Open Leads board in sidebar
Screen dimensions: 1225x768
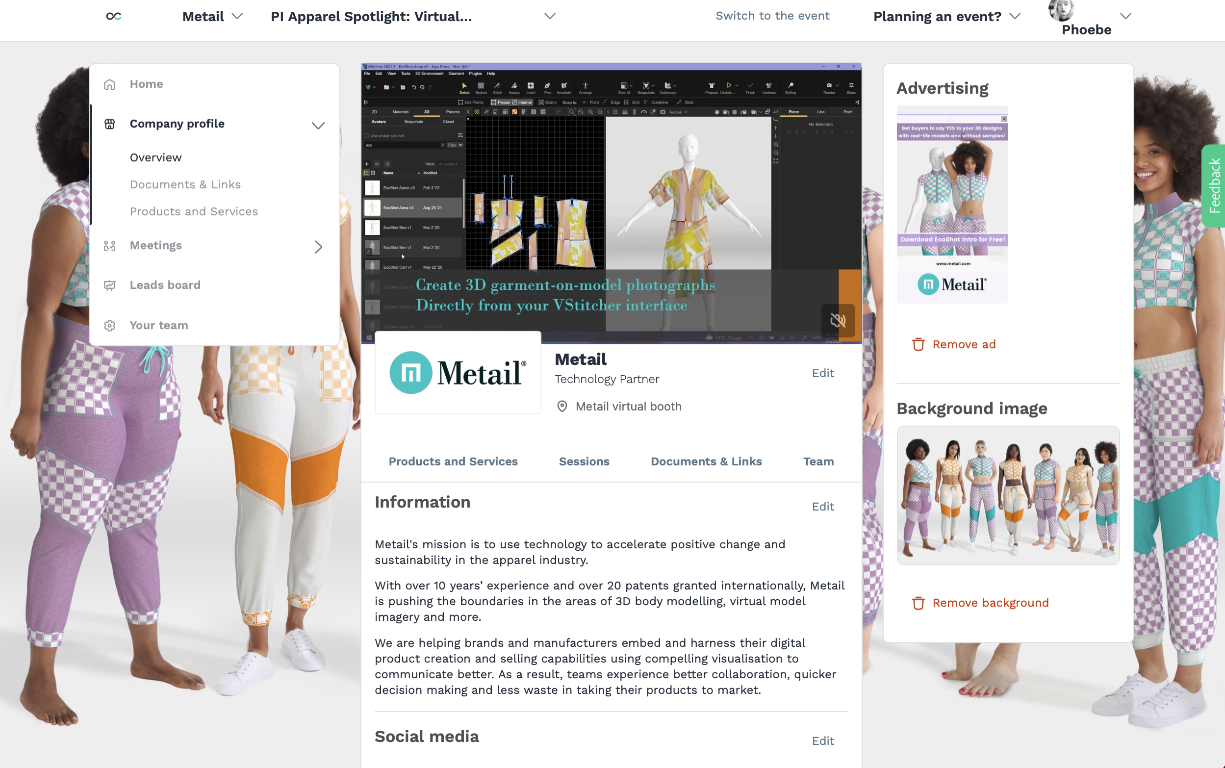click(165, 285)
